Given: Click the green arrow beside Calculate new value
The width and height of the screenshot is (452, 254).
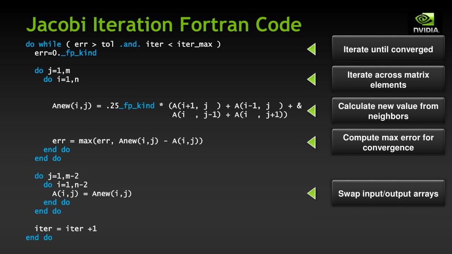Looking at the screenshot, I should [311, 111].
